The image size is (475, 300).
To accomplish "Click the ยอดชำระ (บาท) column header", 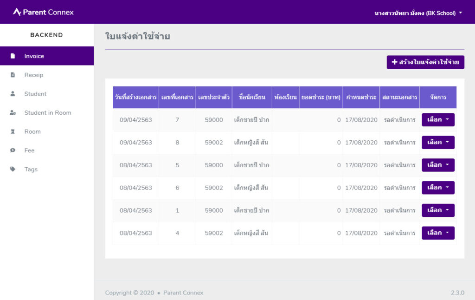I will click(x=321, y=98).
